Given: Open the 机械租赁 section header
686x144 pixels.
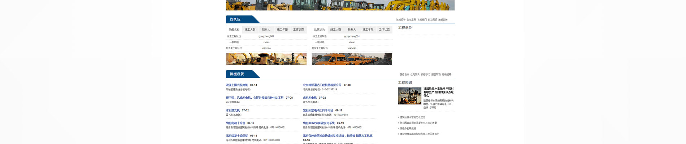Looking at the screenshot, I should point(237,74).
